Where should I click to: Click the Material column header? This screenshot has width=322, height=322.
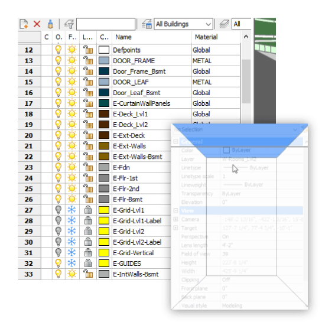pyautogui.click(x=216, y=37)
